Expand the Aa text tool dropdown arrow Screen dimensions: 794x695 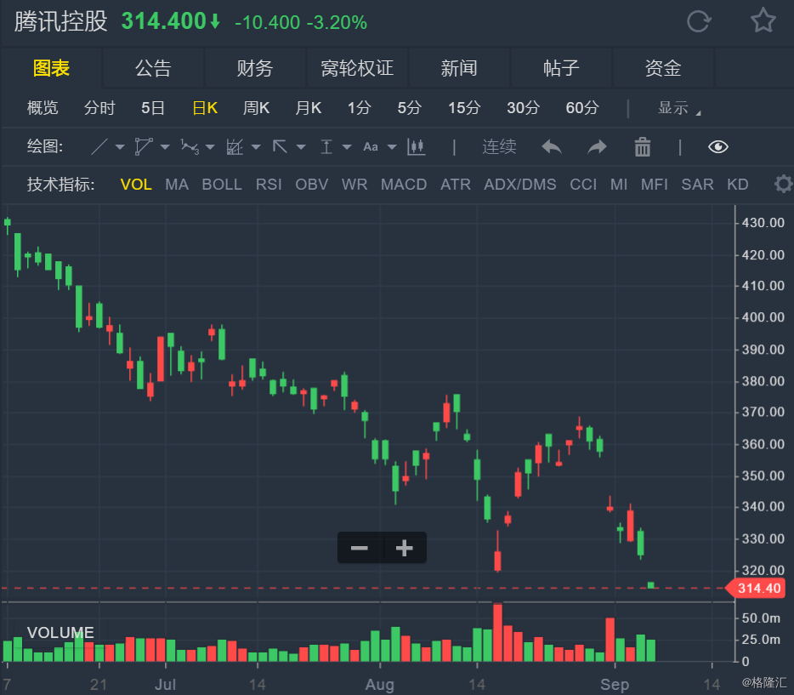point(392,147)
